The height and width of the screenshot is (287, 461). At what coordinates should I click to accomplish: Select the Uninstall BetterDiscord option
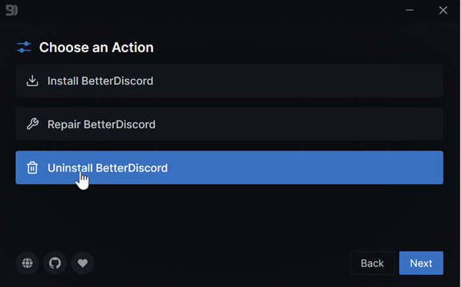pyautogui.click(x=108, y=168)
